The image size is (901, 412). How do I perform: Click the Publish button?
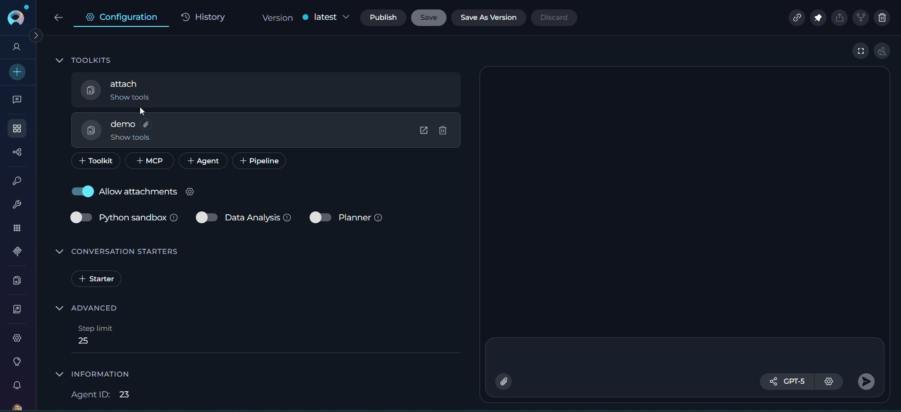383,17
